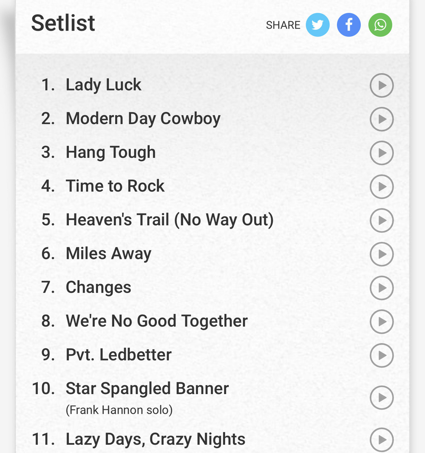This screenshot has width=425, height=453.
Task: Click the 'Setlist' heading
Action: (x=63, y=24)
